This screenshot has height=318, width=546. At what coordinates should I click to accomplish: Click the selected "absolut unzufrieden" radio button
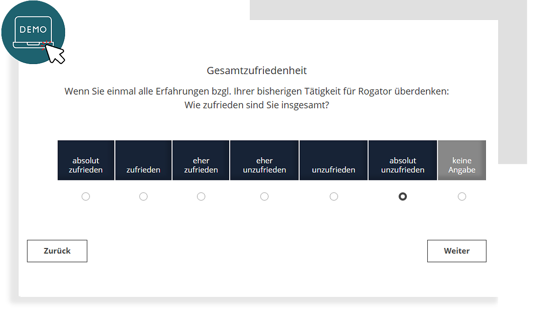tap(403, 196)
